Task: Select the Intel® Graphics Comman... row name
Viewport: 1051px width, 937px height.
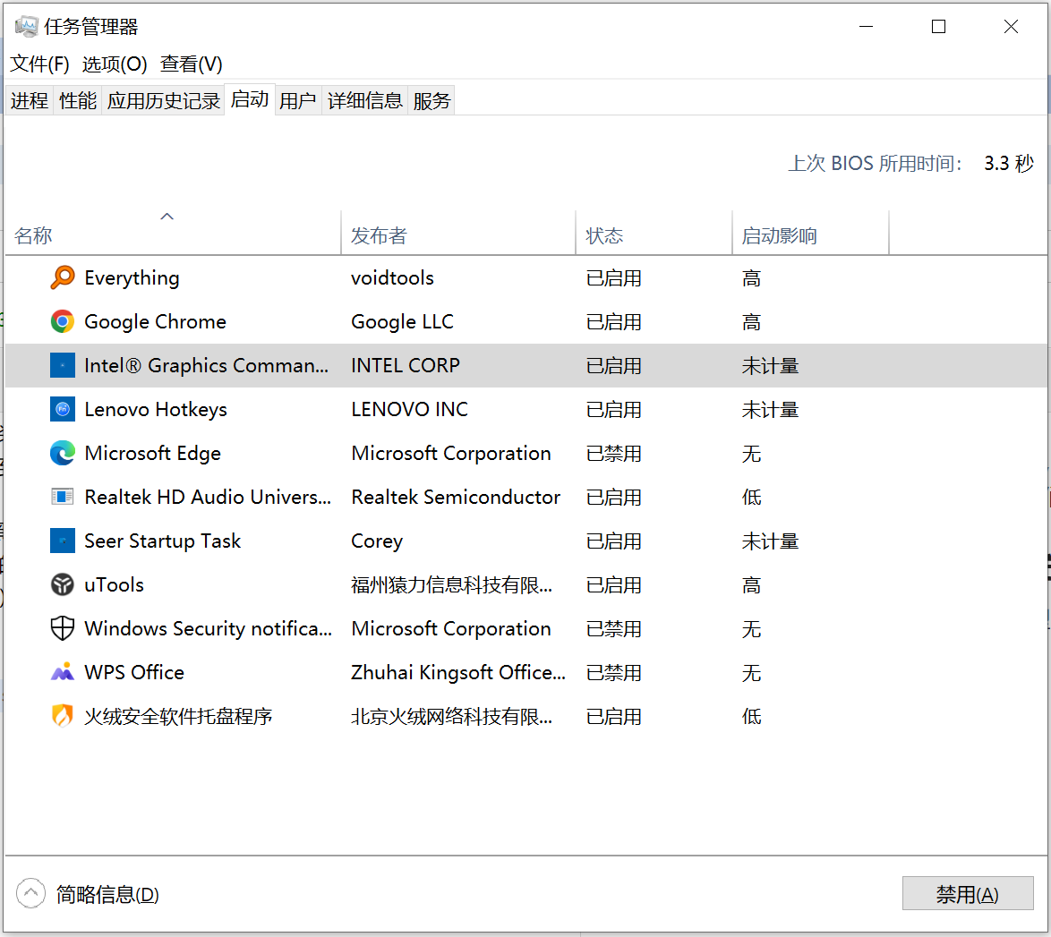Action: tap(207, 365)
